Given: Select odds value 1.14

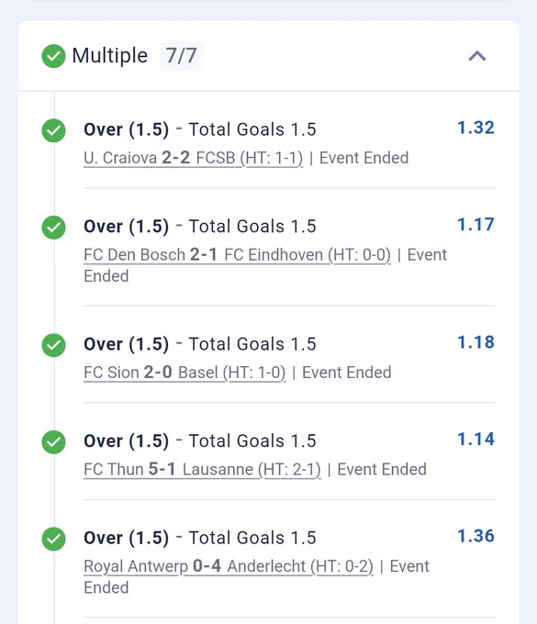Looking at the screenshot, I should click(x=475, y=439).
